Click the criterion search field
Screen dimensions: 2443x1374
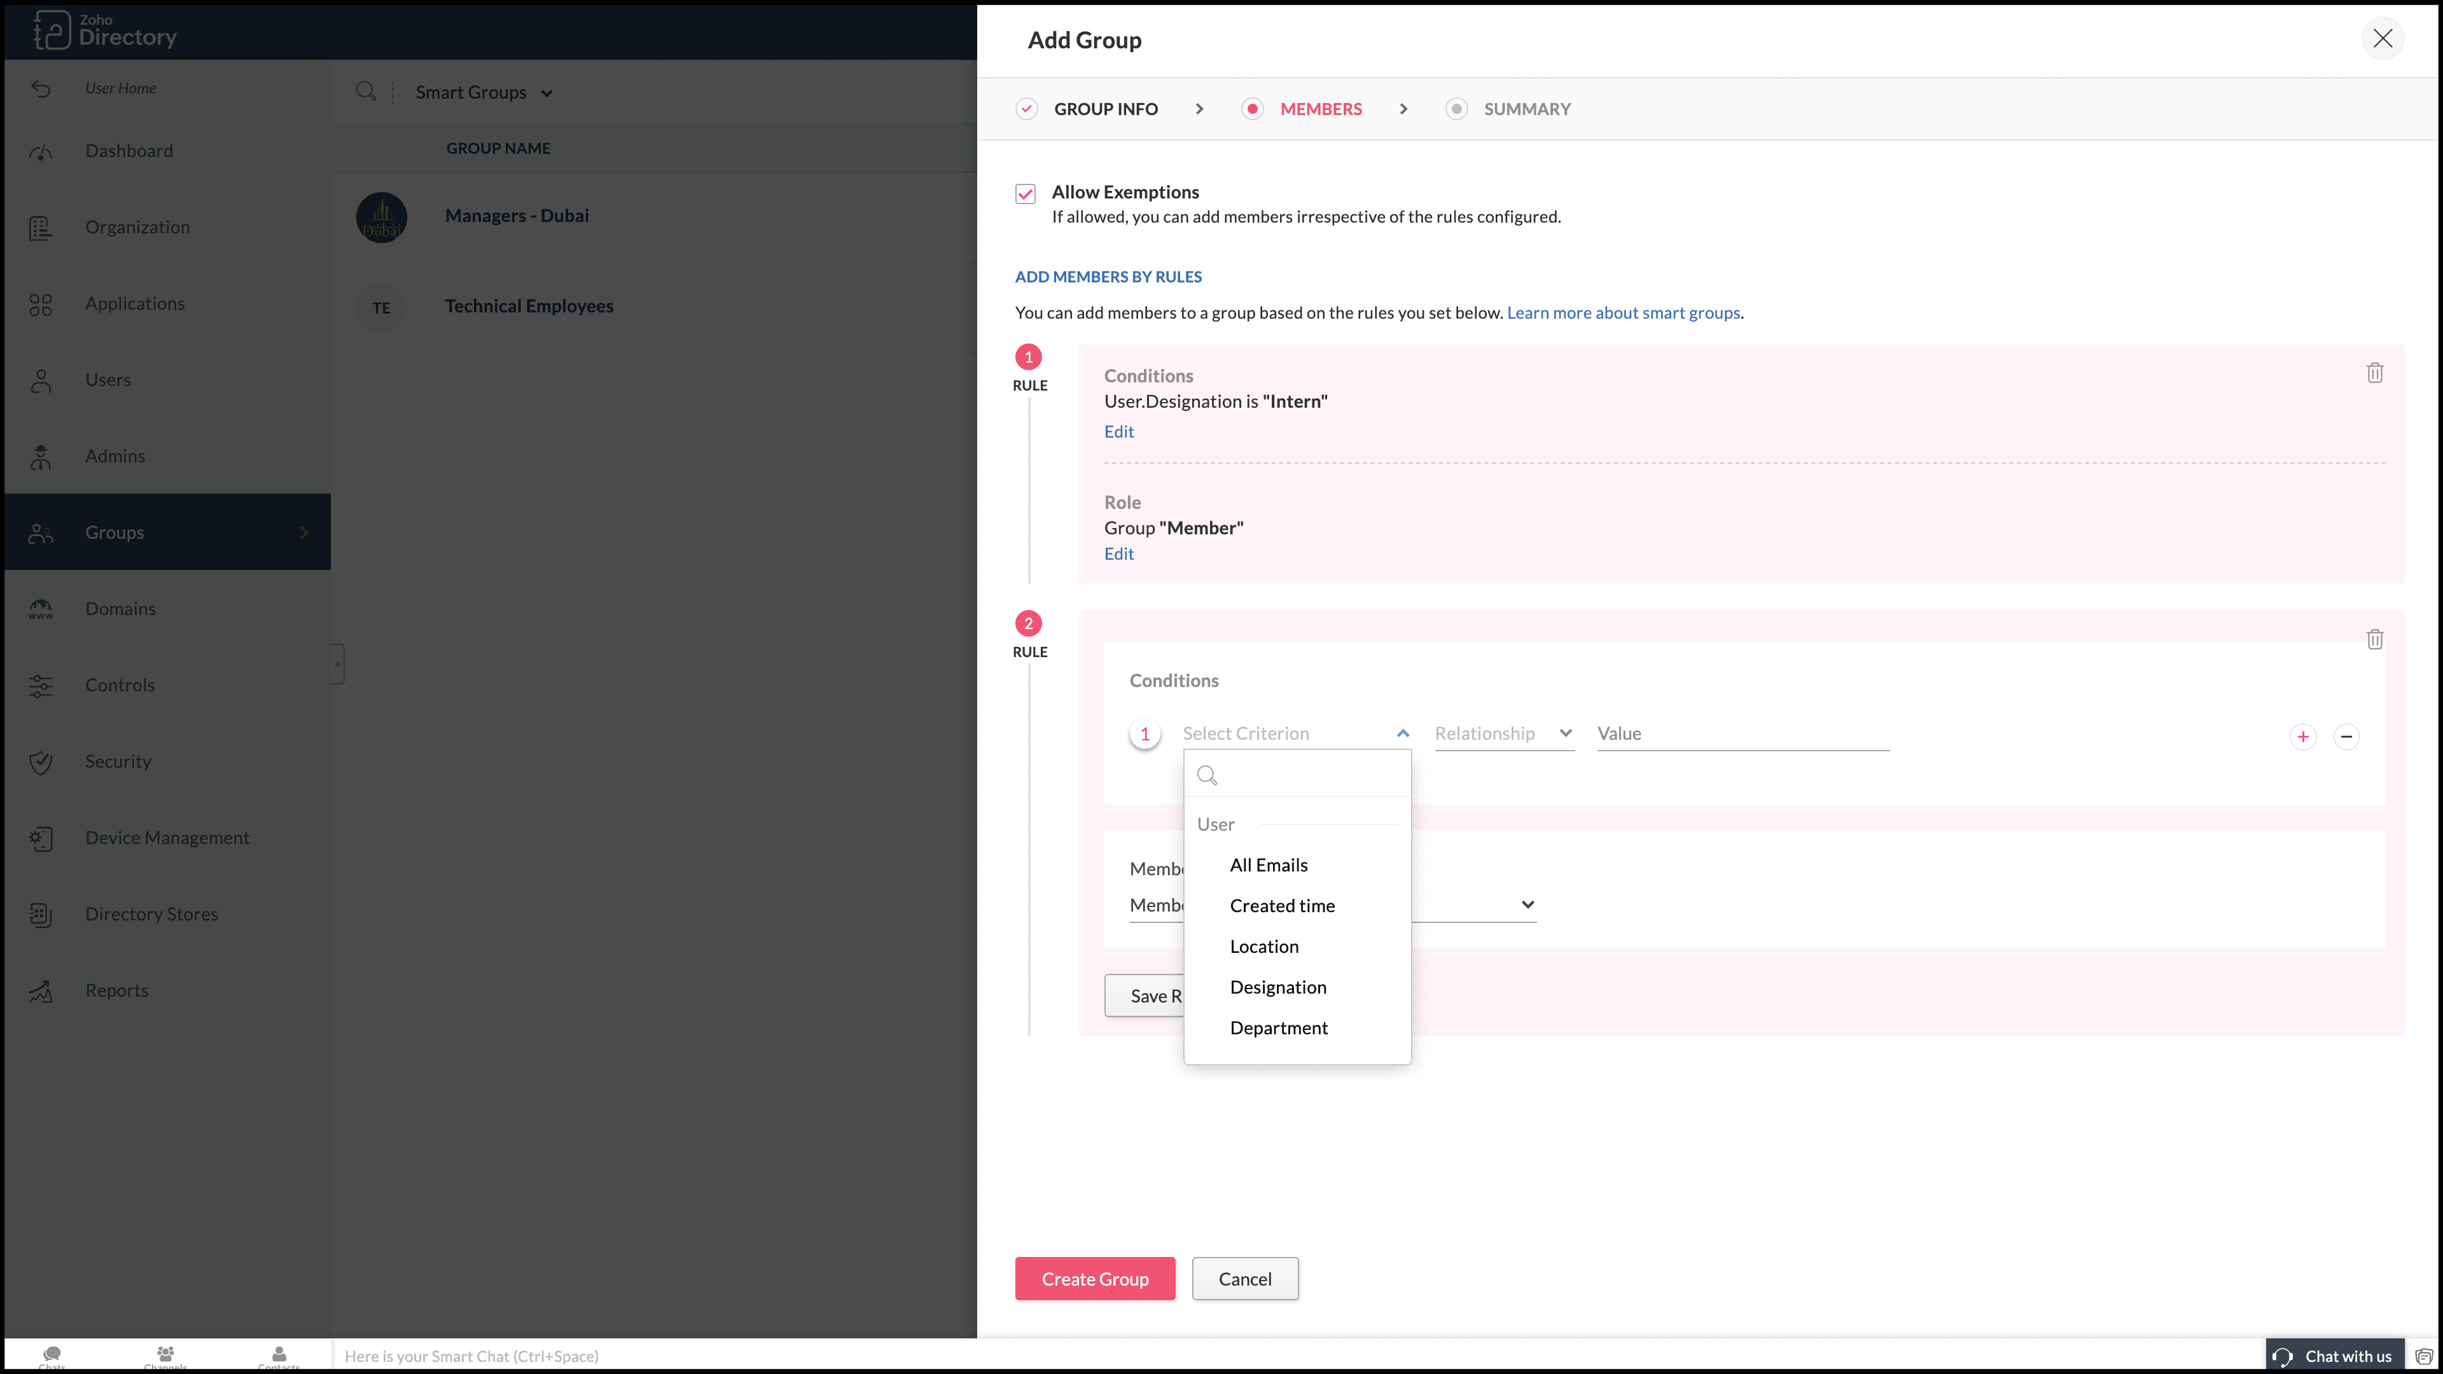(x=1309, y=775)
